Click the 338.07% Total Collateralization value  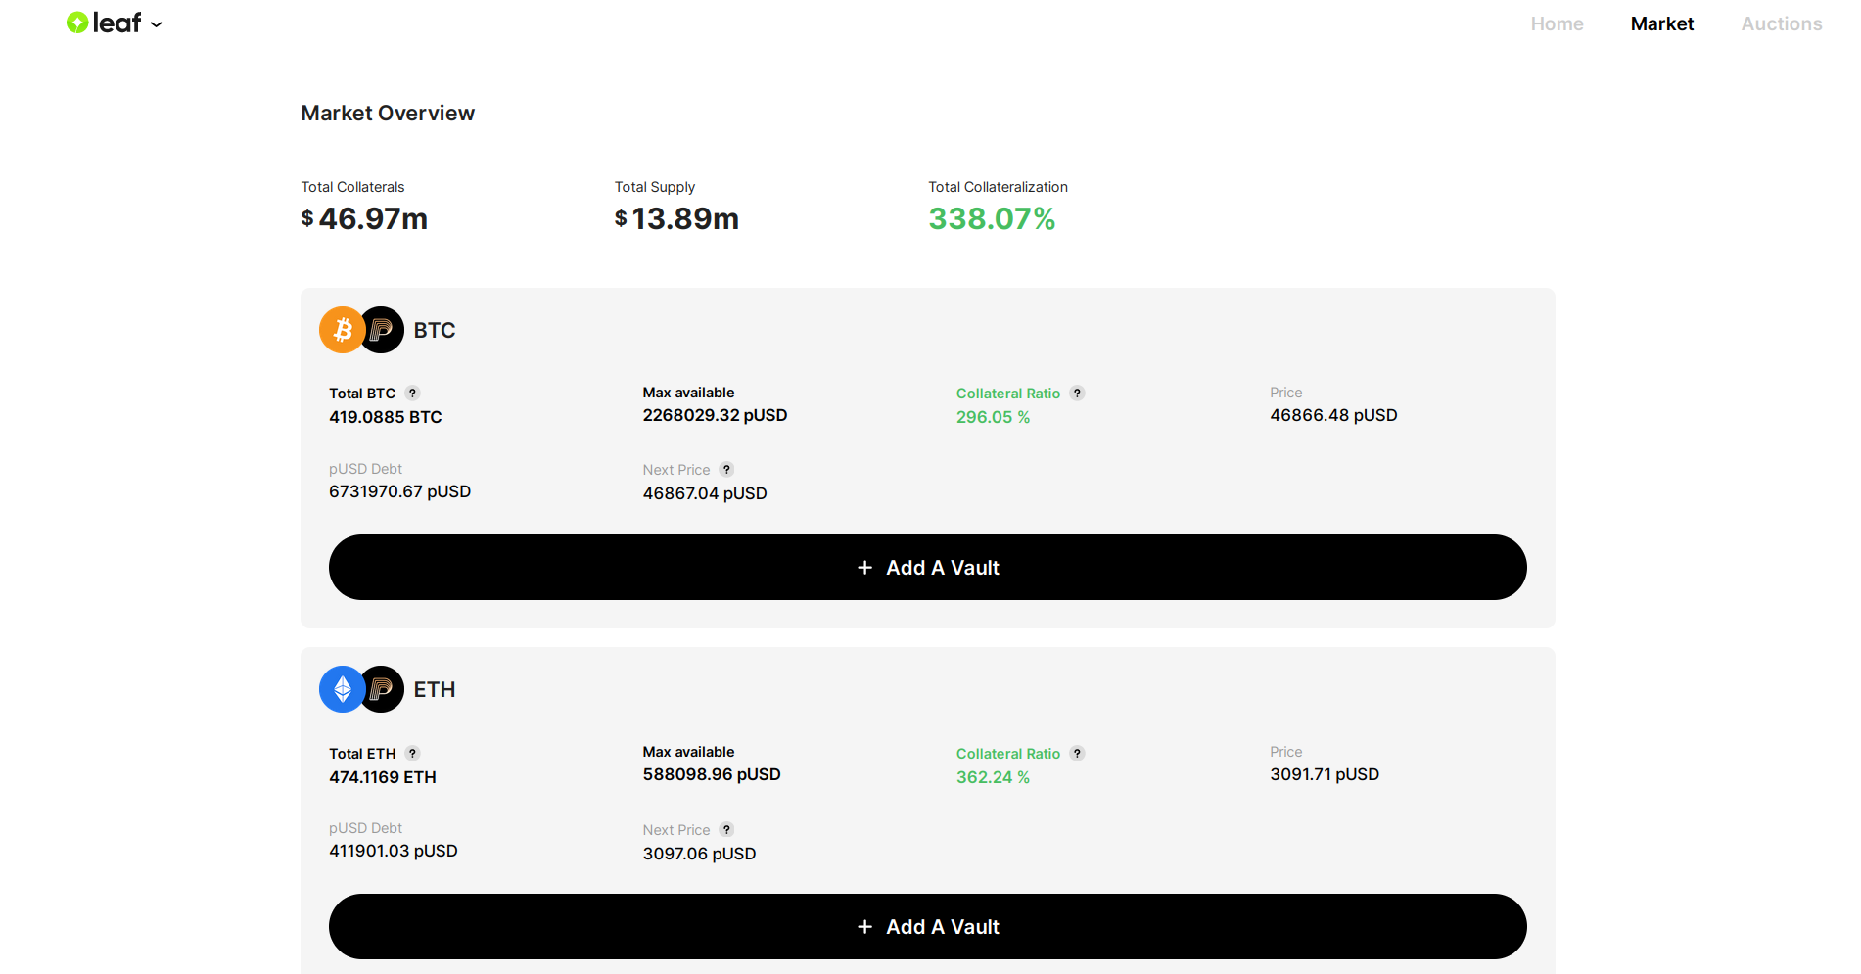[x=991, y=218]
